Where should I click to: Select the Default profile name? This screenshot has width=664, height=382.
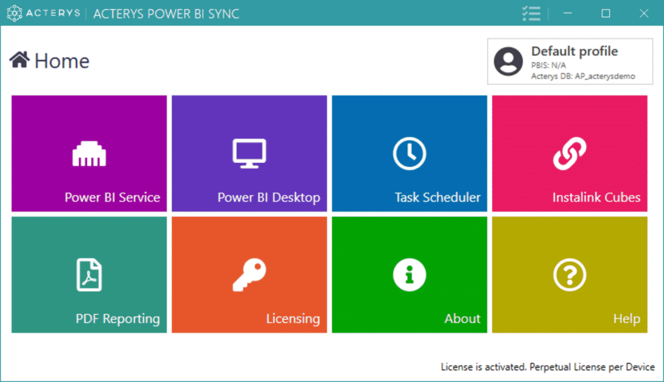point(574,51)
